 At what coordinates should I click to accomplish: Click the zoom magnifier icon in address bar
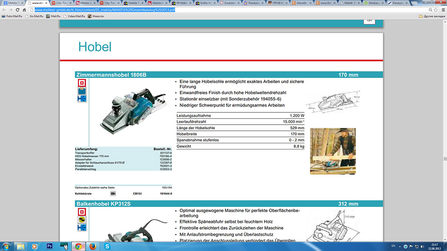(430, 10)
